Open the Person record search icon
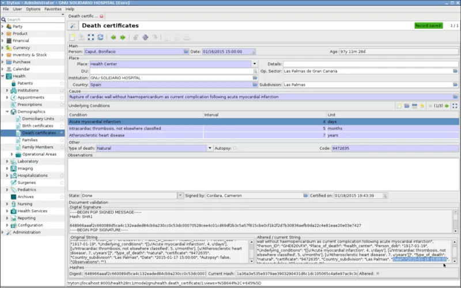461x288 pixels. point(186,51)
